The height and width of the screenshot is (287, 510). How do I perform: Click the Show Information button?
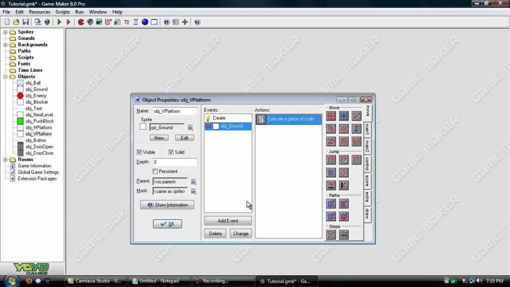167,205
